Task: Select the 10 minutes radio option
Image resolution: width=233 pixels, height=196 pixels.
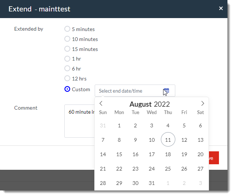Action: 67,39
